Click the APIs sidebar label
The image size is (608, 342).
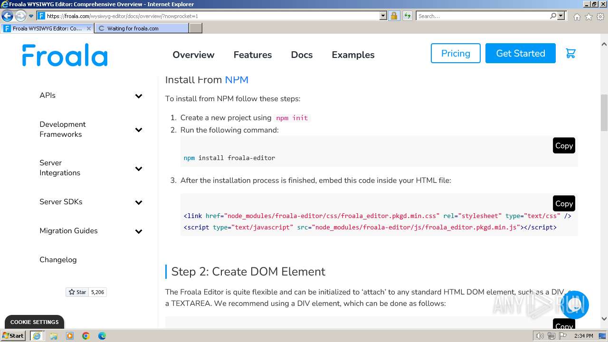click(47, 95)
